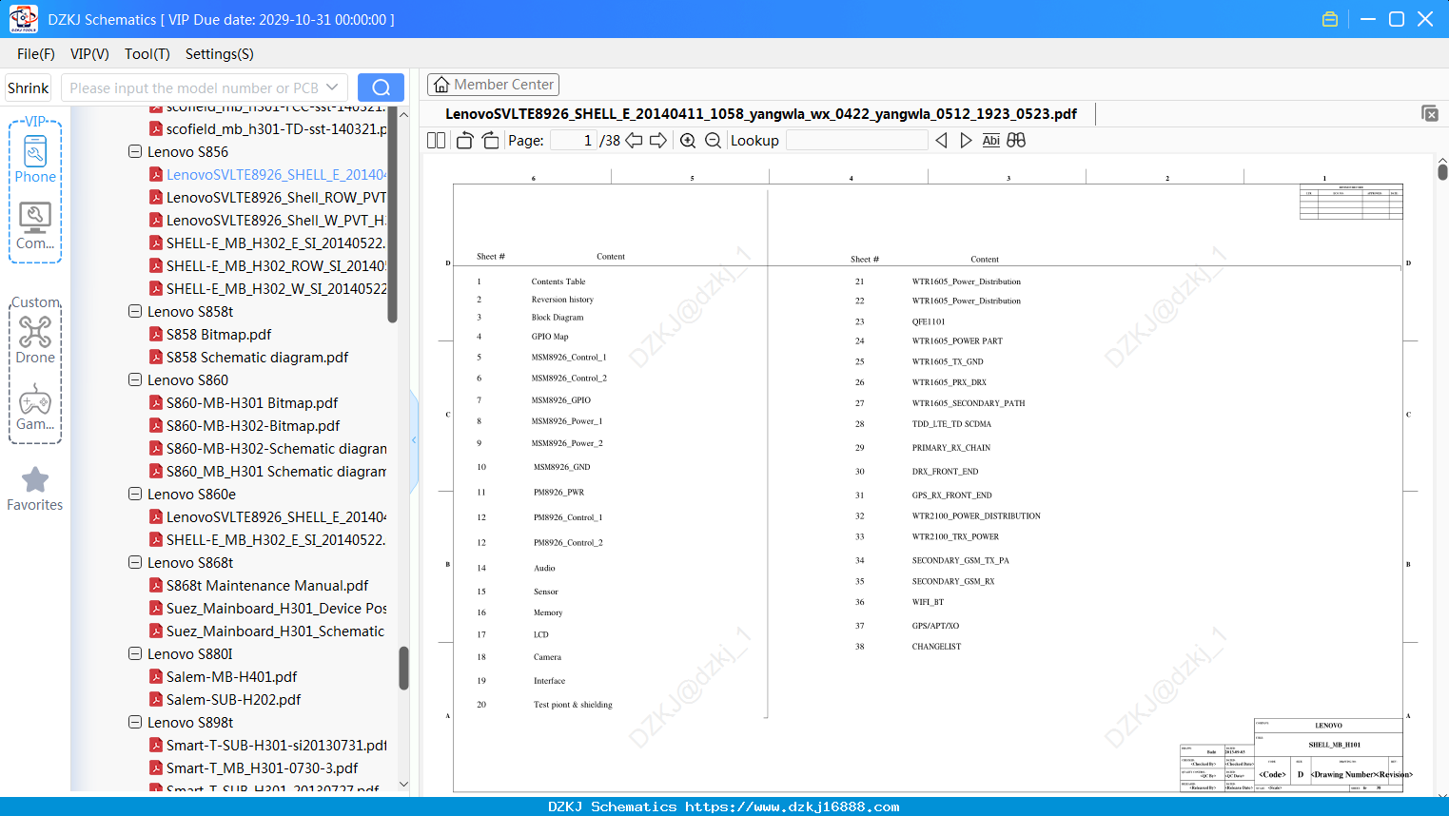
Task: Collapse the Lenovo S856 folder
Action: [135, 152]
